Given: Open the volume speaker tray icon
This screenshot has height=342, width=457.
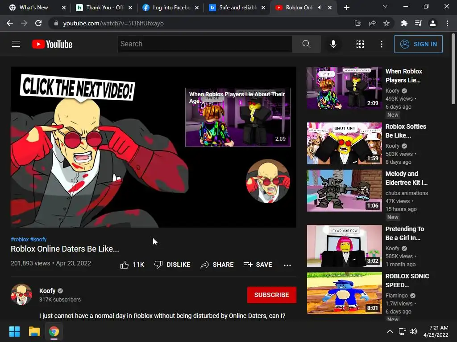Looking at the screenshot, I should click(x=413, y=331).
